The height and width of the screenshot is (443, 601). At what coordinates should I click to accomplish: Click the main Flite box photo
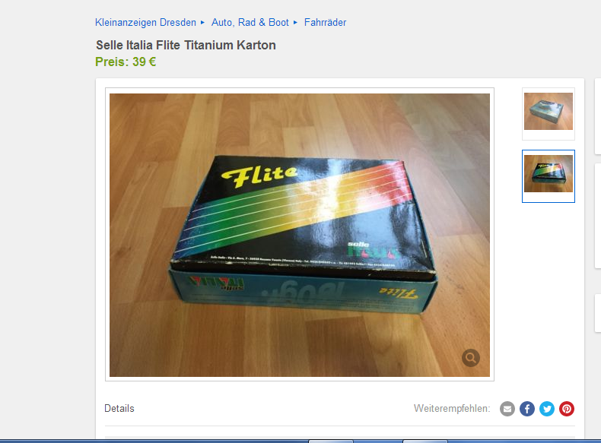(300, 235)
